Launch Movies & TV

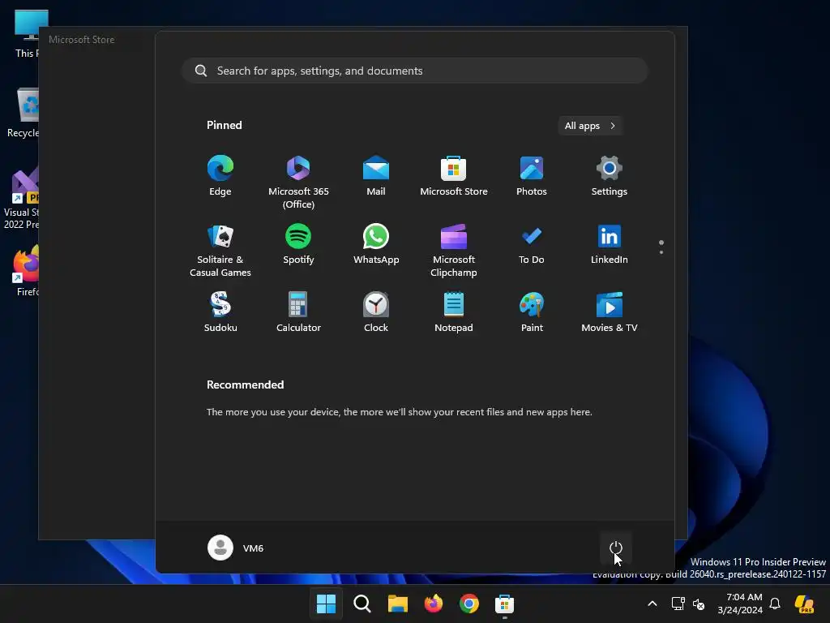coord(610,312)
